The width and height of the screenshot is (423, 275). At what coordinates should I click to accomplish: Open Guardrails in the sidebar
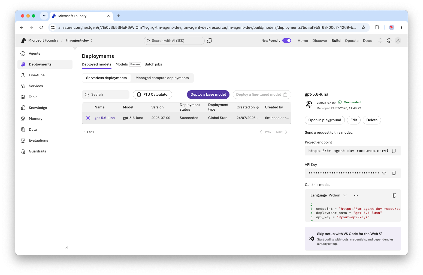coord(37,151)
